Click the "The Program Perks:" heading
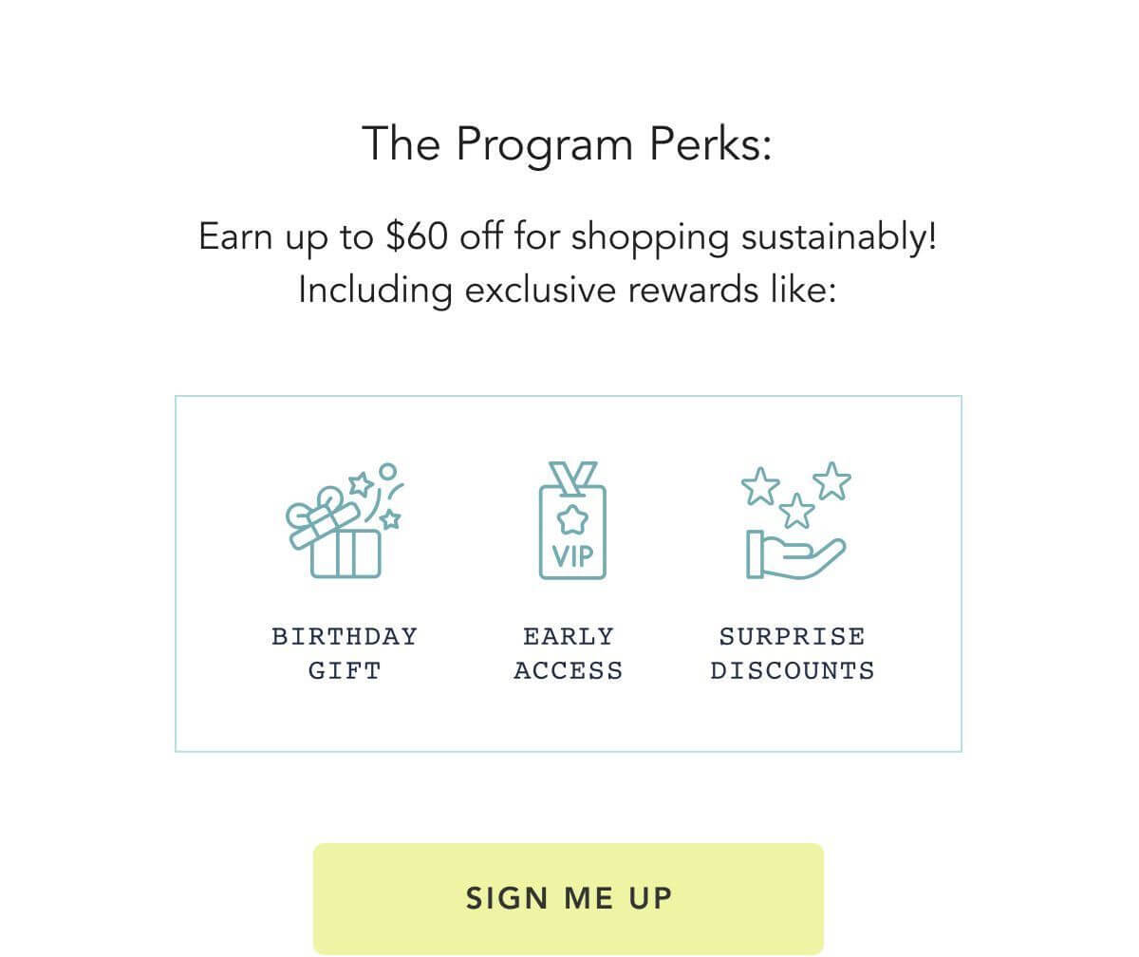 [x=567, y=144]
